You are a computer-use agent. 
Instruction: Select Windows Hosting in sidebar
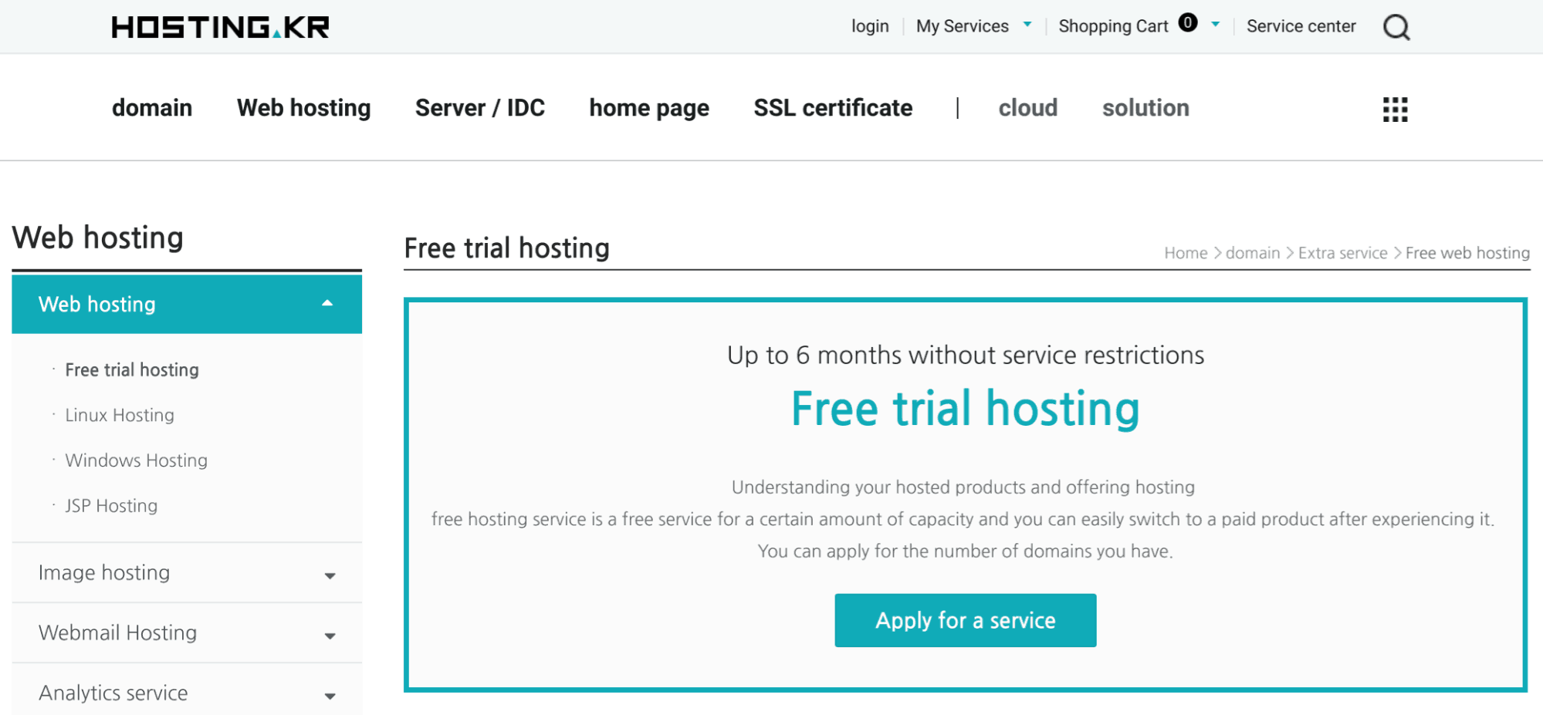137,460
